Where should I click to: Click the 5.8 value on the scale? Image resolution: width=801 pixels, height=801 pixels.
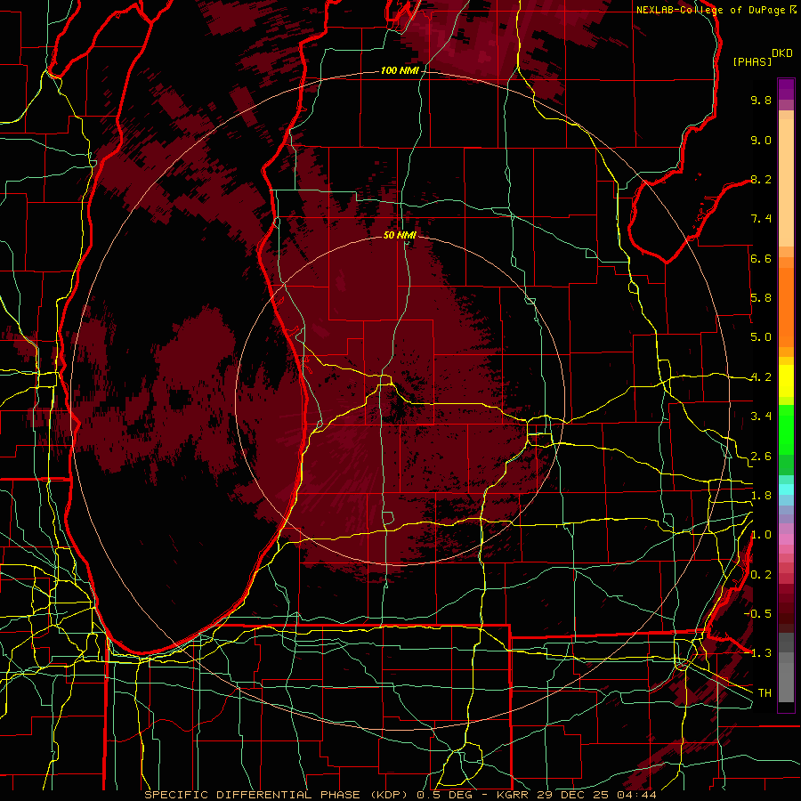pos(761,298)
